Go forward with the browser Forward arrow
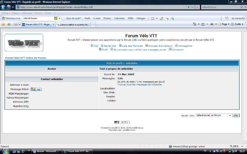The width and height of the screenshot is (247, 154). click(9, 7)
